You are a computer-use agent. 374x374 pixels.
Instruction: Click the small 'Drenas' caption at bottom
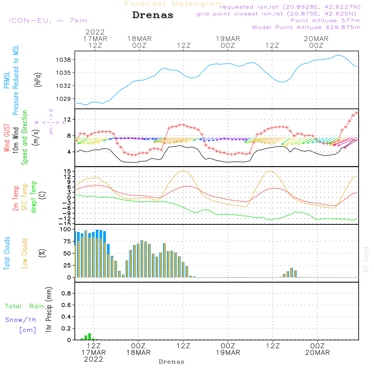172,362
